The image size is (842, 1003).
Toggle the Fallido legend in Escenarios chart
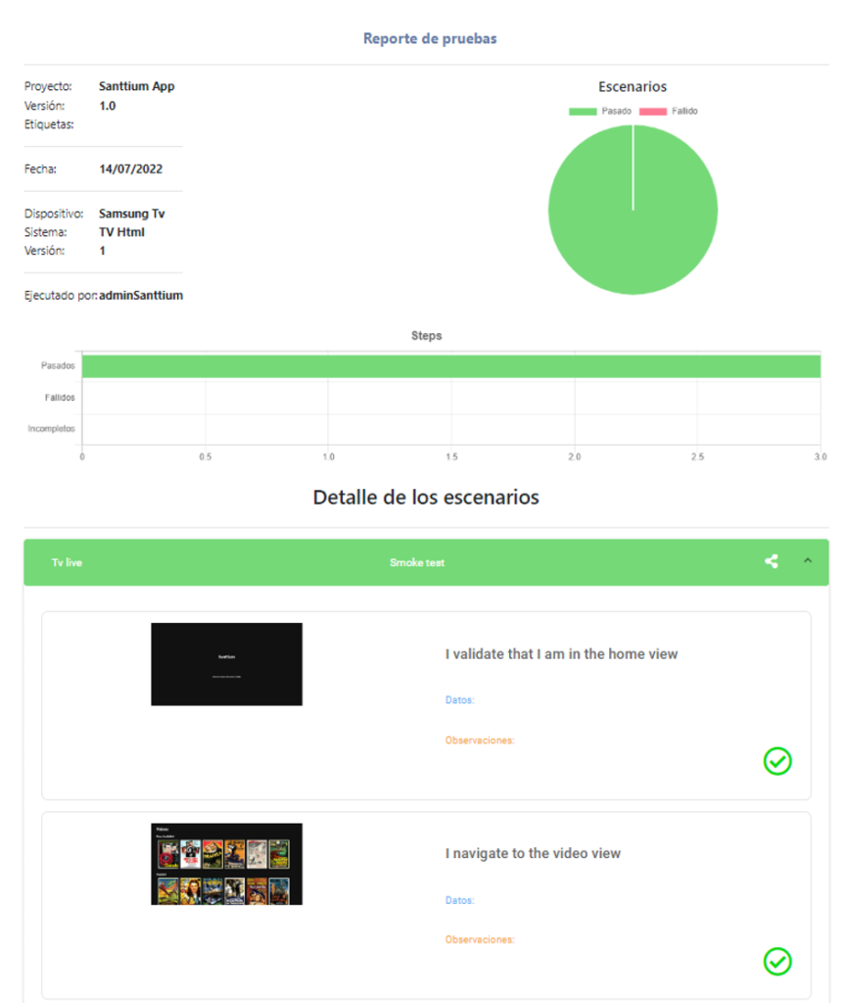[668, 112]
